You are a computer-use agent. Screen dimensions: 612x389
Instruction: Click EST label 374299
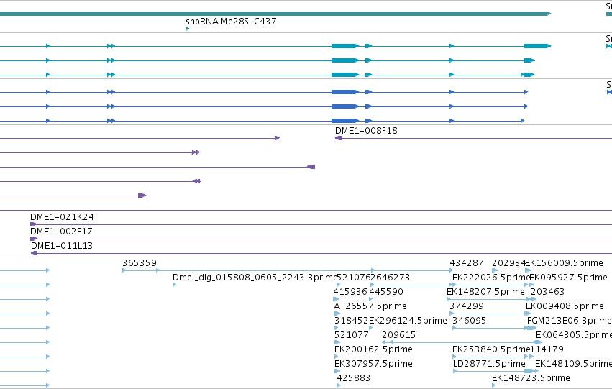tap(467, 306)
